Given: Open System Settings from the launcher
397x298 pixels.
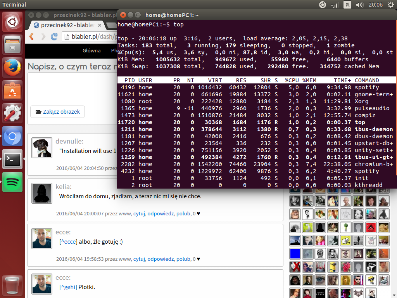Looking at the screenshot, I should (12, 113).
